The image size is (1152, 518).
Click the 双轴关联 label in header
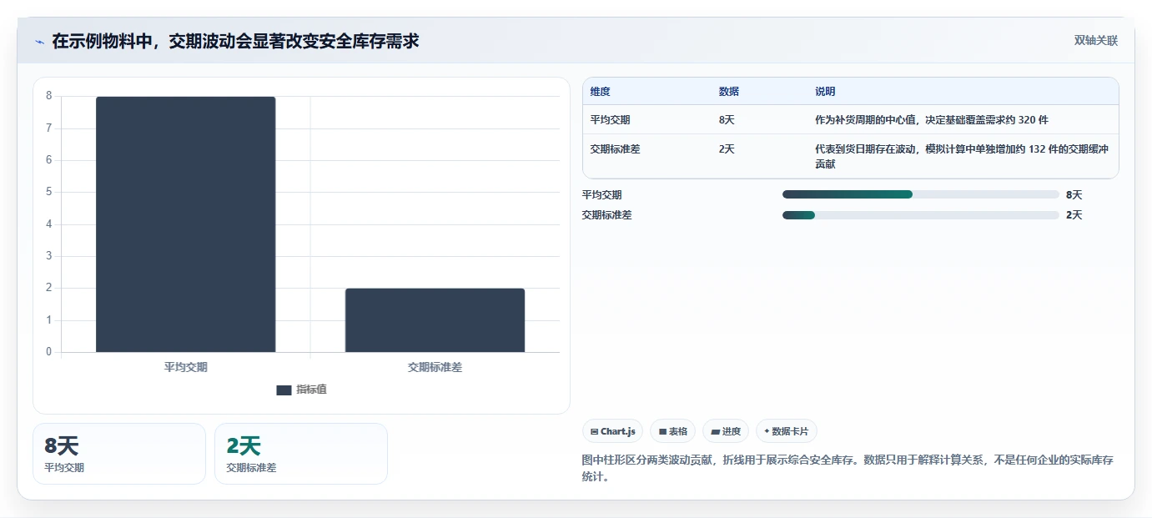(1095, 40)
